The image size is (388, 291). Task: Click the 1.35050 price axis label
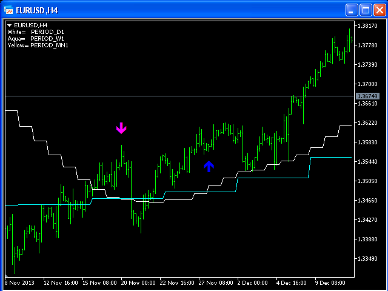click(x=368, y=181)
